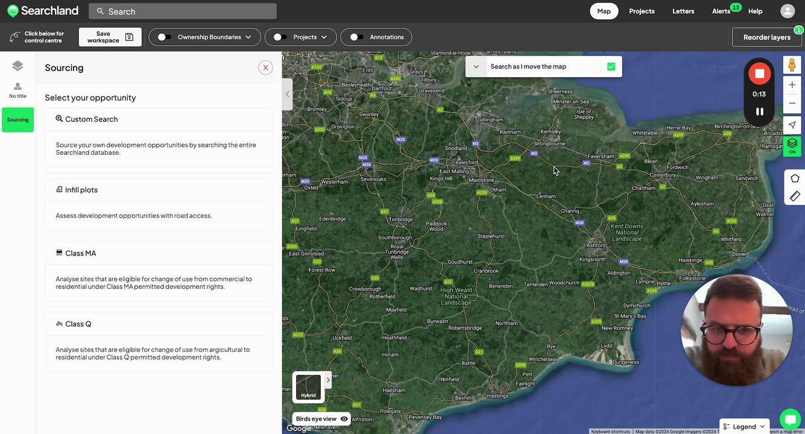Zoom in on the map
The image size is (805, 434).
(792, 85)
